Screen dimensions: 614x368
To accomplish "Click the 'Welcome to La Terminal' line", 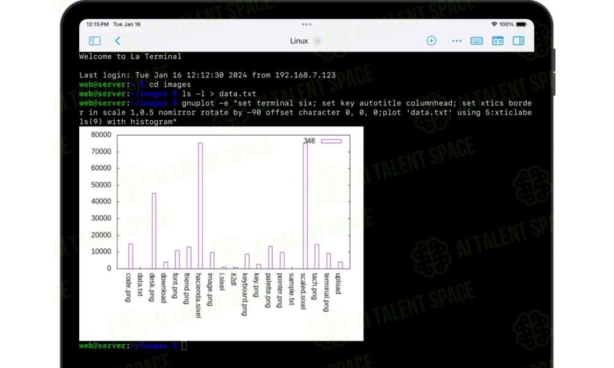I will [x=130, y=56].
